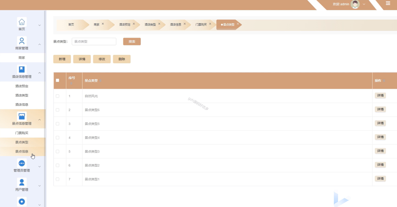Toggle the select-all checkbox in table header
This screenshot has width=397, height=207.
pos(57,80)
